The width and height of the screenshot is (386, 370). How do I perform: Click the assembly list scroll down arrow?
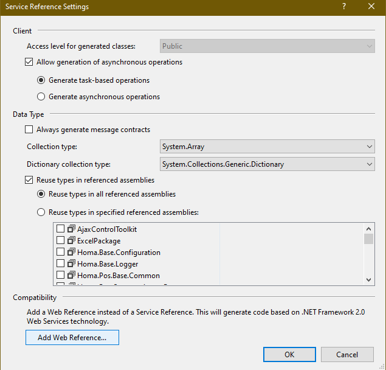(368, 279)
